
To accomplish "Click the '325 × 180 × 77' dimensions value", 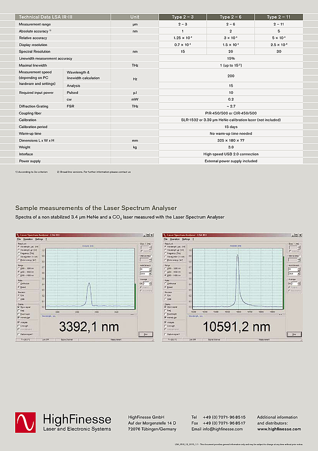I will pyautogui.click(x=231, y=140).
